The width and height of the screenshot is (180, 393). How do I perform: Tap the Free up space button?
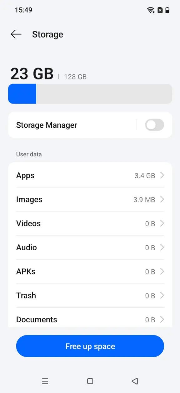pyautogui.click(x=90, y=346)
